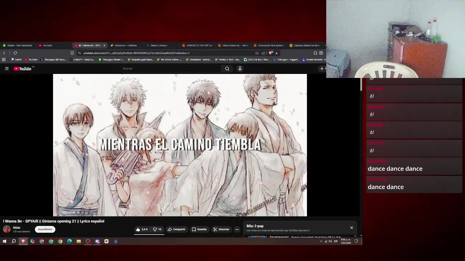
Task: Click the last 'dance dance' chat message
Action: click(x=386, y=187)
